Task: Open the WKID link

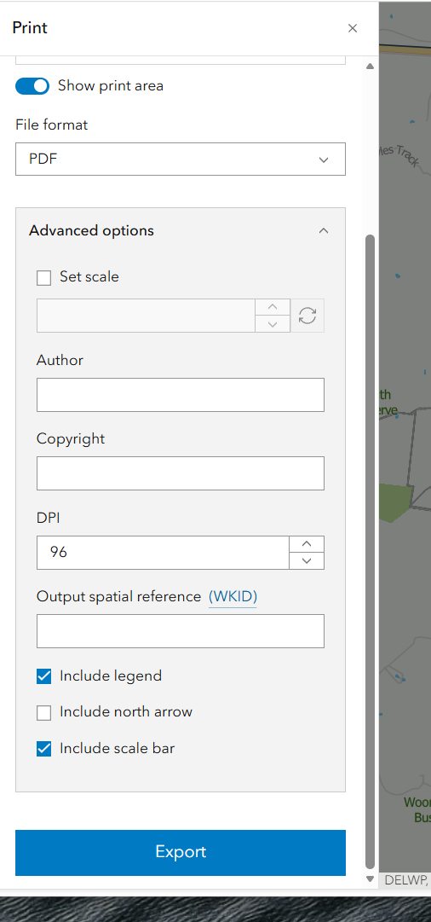Action: click(x=233, y=597)
